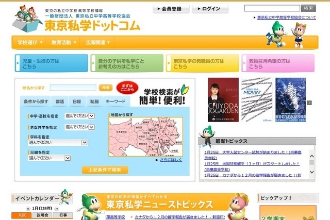Click the 東京私学ニューストピックス banner

coord(163,203)
